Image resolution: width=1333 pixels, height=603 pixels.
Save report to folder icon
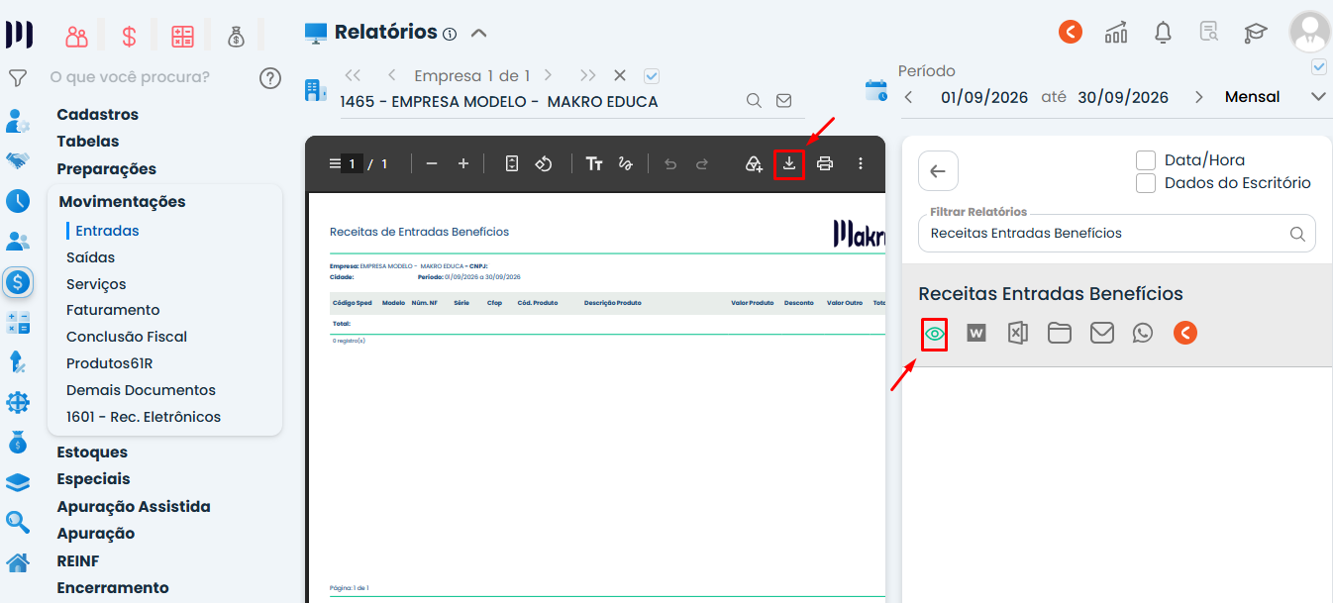[x=1060, y=334]
